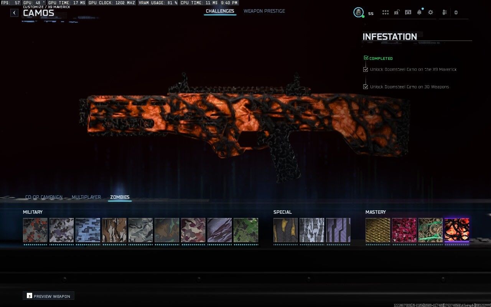
Task: Select the gold scale Mastery camo
Action: point(378,230)
